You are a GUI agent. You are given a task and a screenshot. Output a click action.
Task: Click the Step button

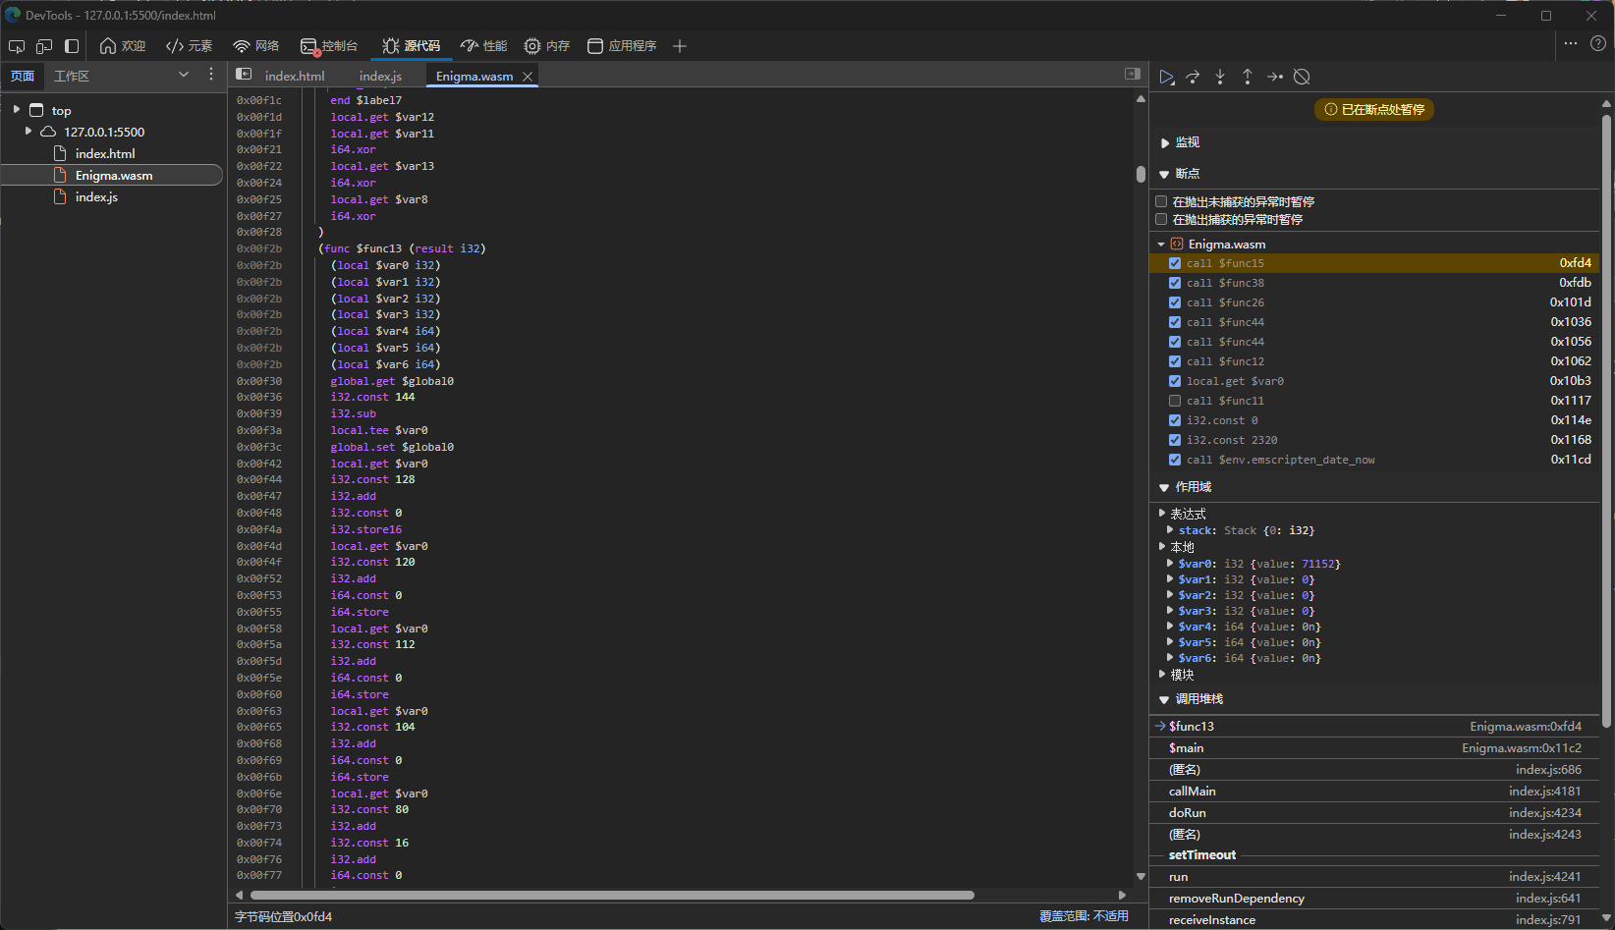pos(1275,77)
